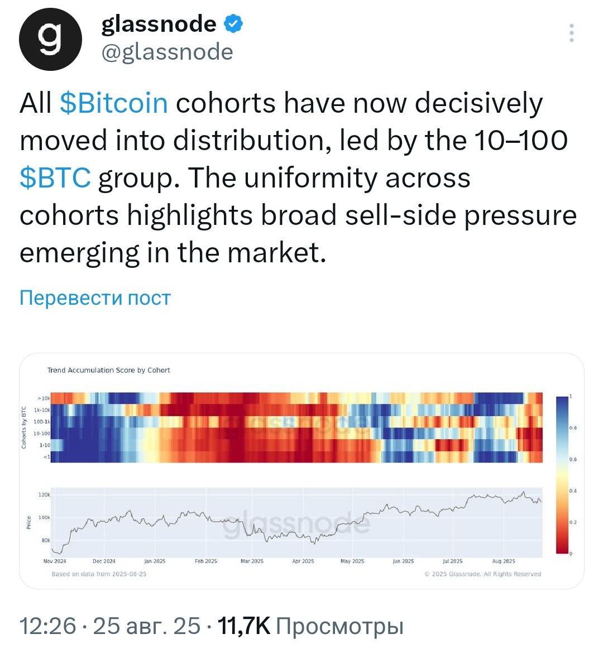This screenshot has width=603, height=653.
Task: Click the Glassnode copyright notice on chart
Action: [x=482, y=574]
